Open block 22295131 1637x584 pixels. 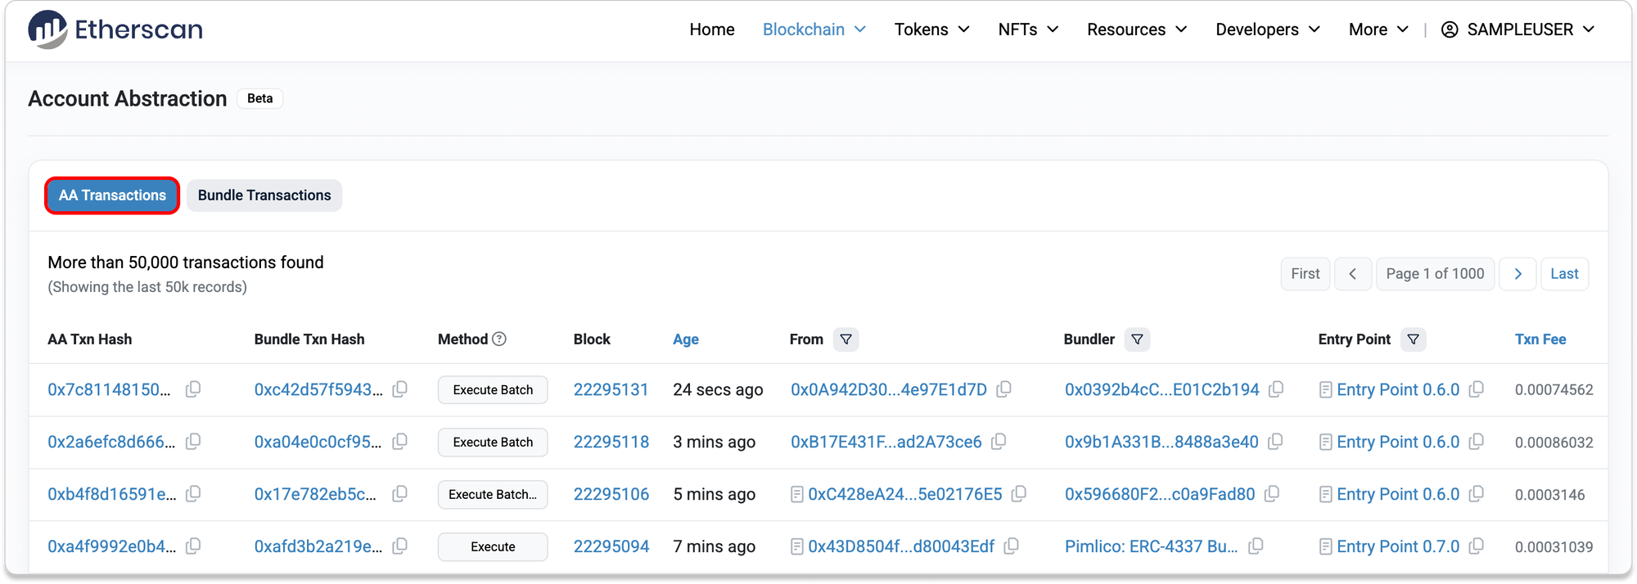coord(611,389)
